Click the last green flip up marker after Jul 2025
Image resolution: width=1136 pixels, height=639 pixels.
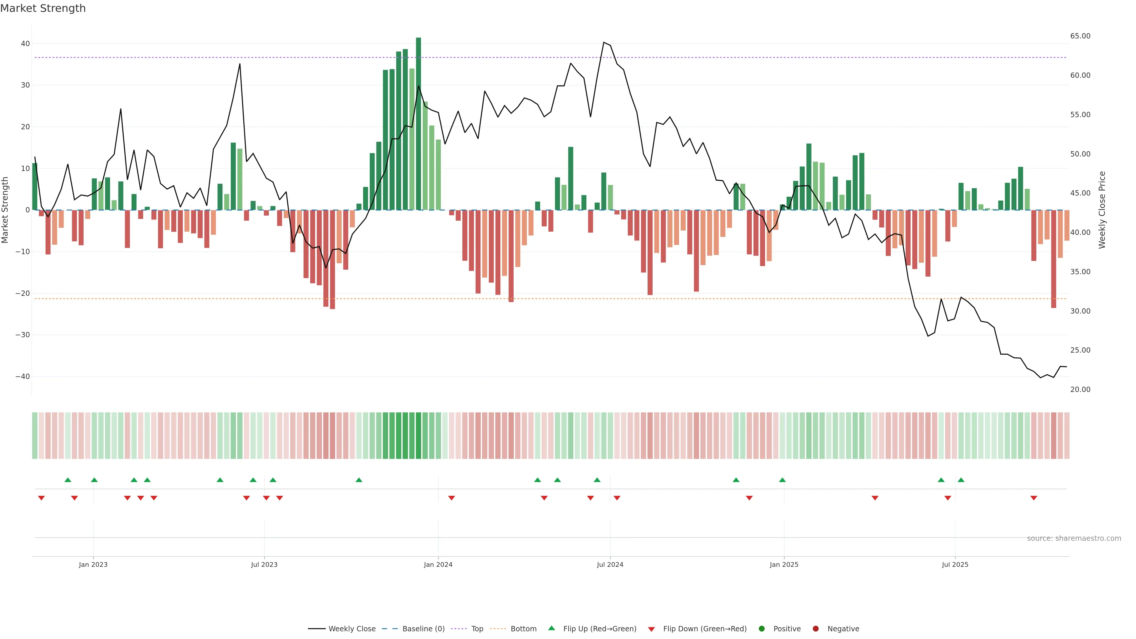961,480
